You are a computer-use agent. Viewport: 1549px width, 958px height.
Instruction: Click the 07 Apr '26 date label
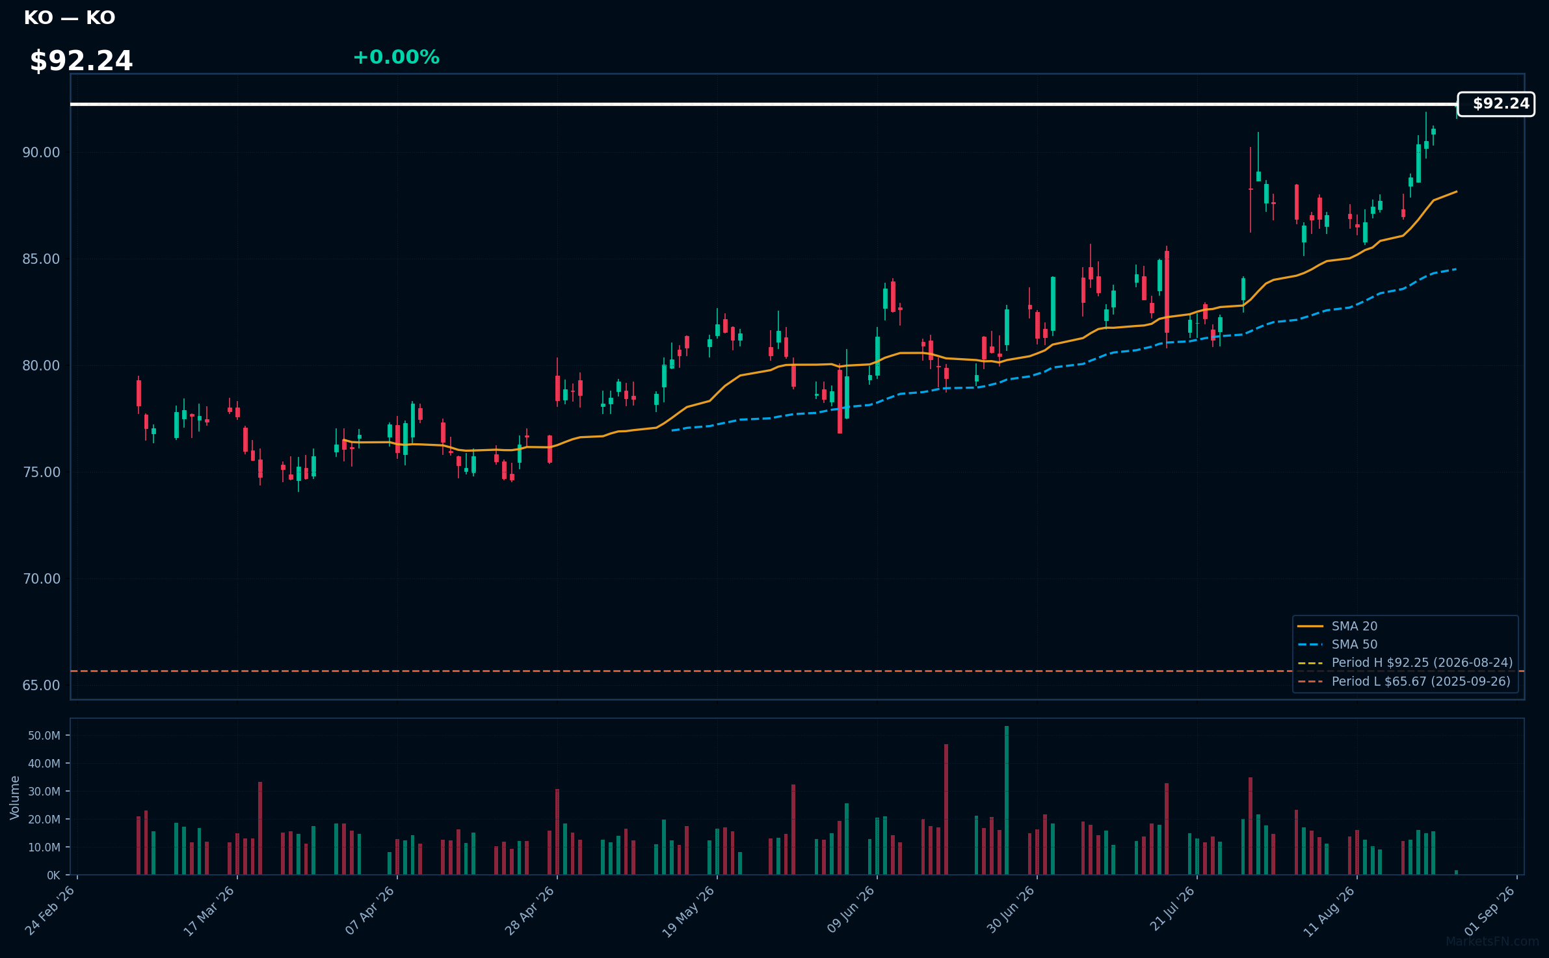point(370,910)
